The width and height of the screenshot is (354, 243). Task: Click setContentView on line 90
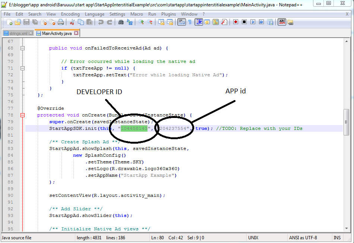[70, 195]
